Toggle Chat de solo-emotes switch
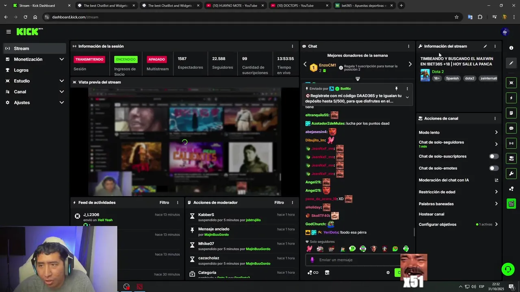The image size is (520, 292). (494, 168)
